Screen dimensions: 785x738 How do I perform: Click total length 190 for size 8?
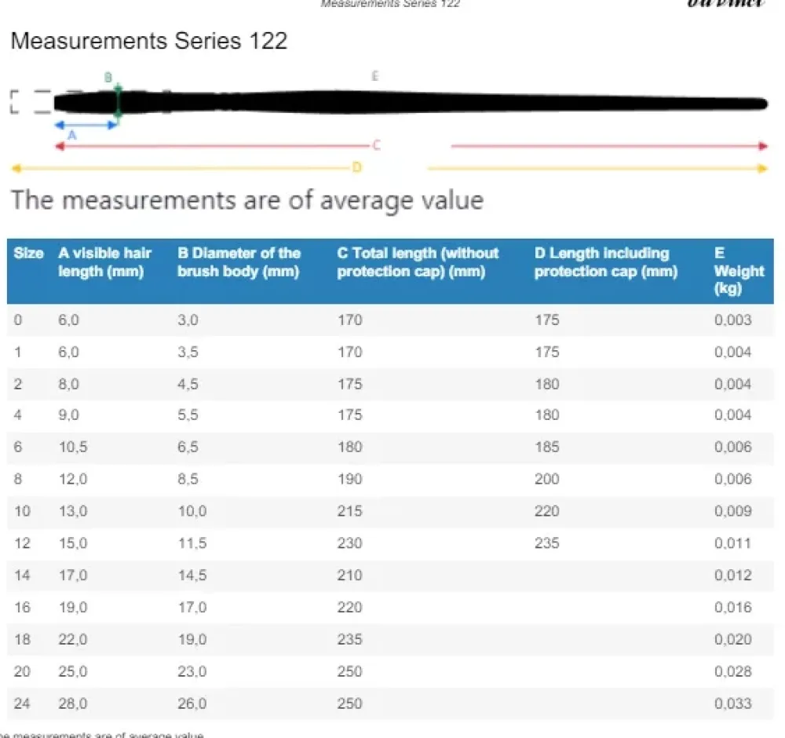(349, 479)
